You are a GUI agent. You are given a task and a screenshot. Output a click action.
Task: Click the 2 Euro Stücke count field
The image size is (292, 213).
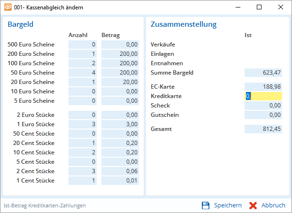pyautogui.click(x=83, y=115)
